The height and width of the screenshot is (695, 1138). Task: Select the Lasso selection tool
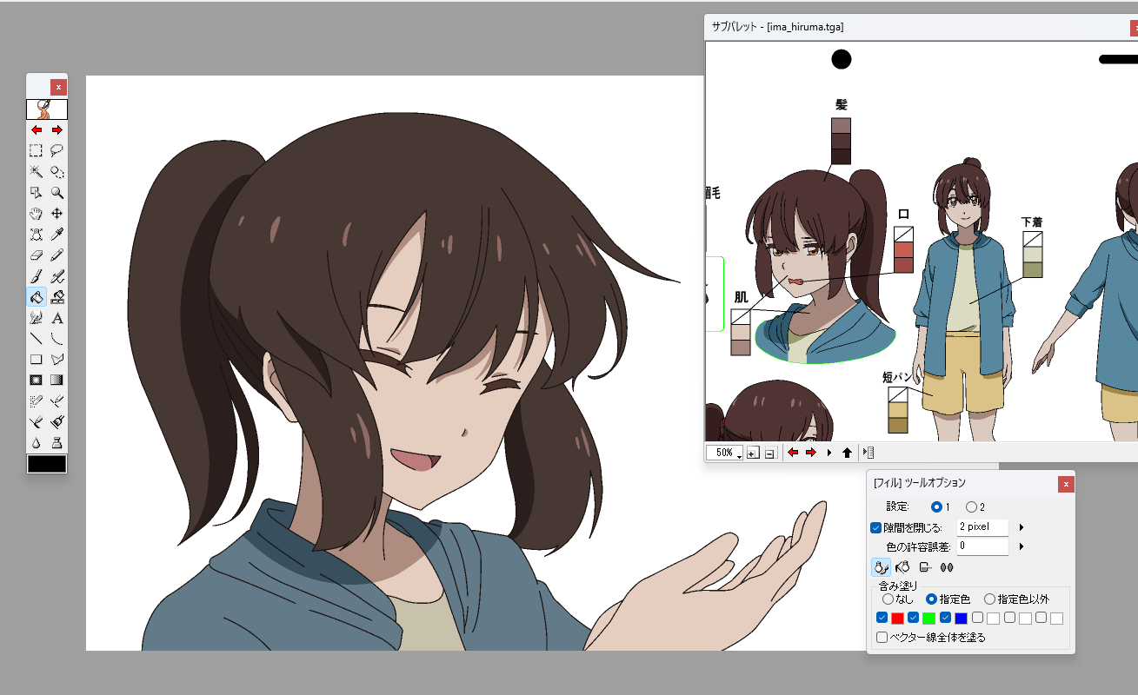(57, 150)
